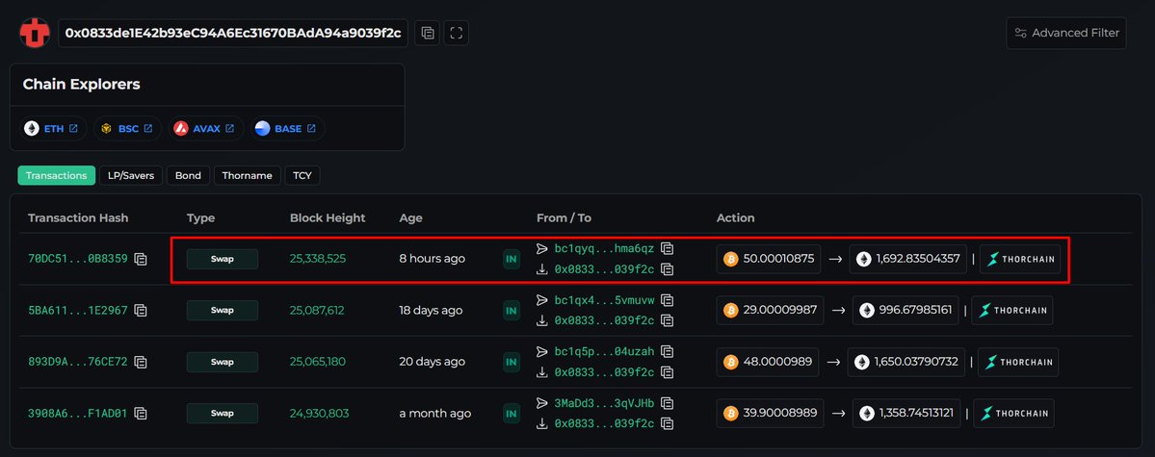Copy transaction hash 5BA611...1E2967

pos(141,311)
